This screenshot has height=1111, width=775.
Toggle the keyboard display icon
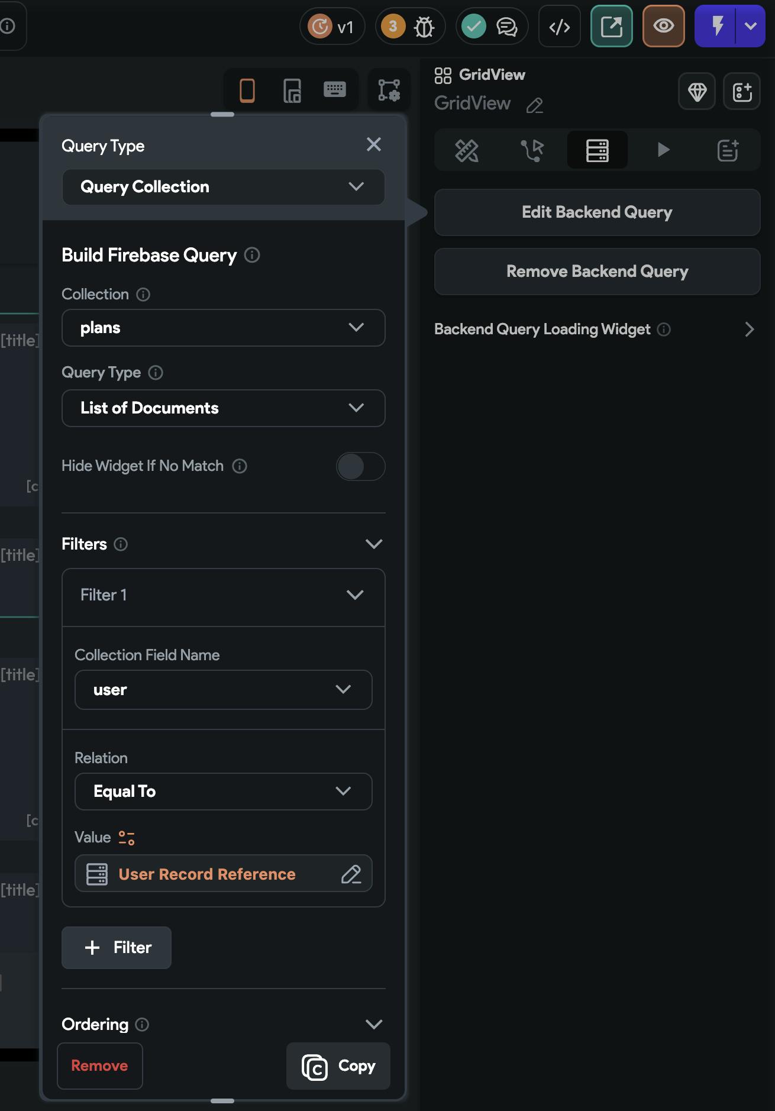point(335,90)
